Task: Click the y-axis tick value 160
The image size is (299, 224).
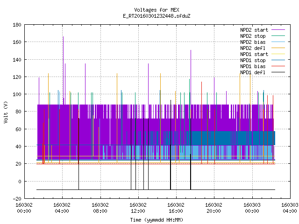Action: [x=17, y=42]
